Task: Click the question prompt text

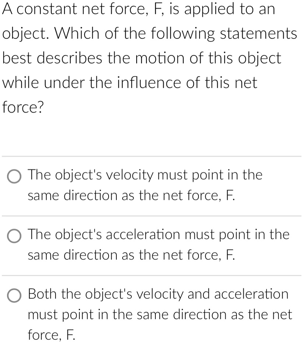Action: point(147,57)
